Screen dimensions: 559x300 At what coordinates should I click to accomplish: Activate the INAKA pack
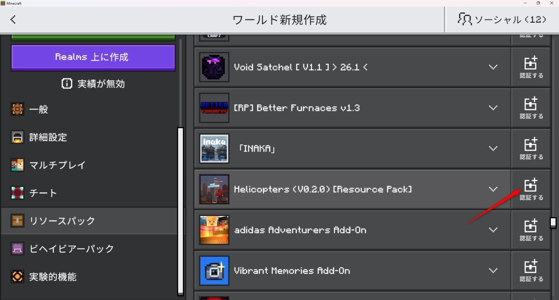tap(531, 148)
